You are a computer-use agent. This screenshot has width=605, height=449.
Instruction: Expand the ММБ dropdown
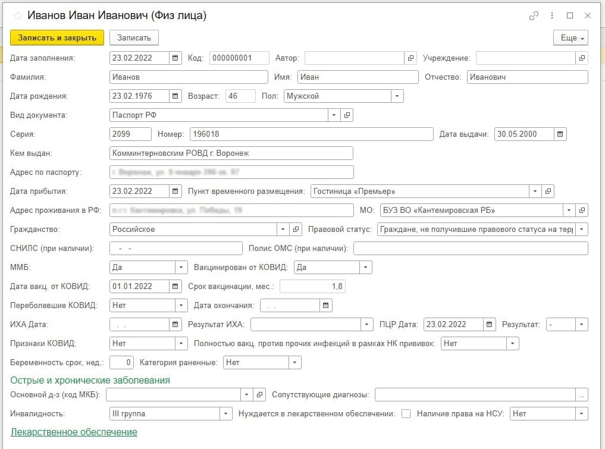[x=181, y=267]
